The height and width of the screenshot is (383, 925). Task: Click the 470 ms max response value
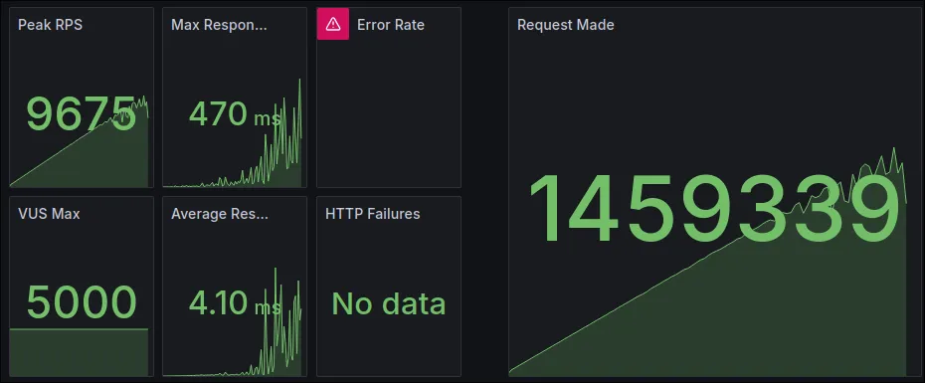235,113
